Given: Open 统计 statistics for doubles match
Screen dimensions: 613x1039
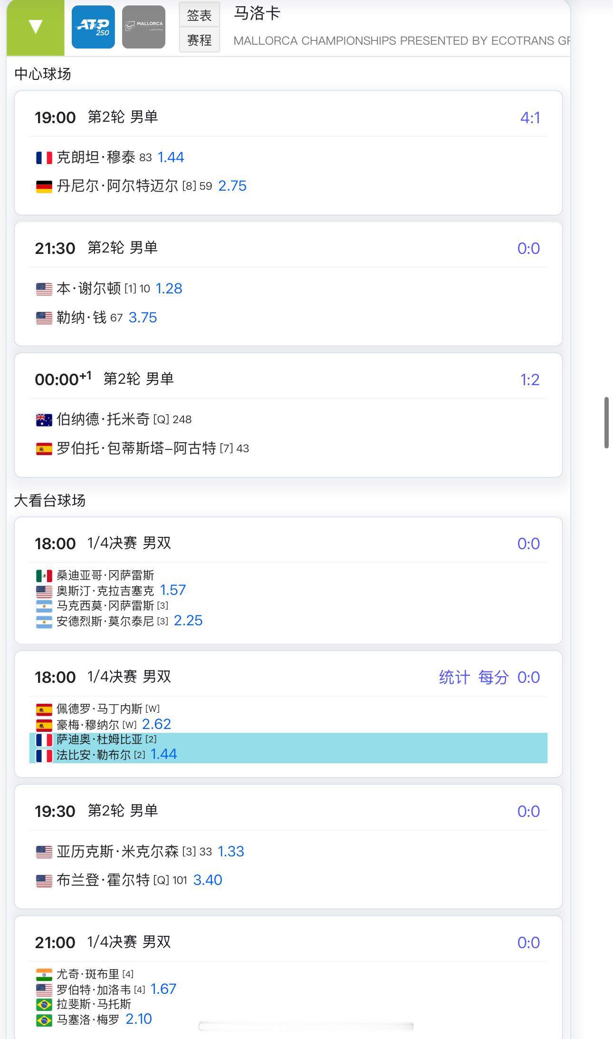Looking at the screenshot, I should pyautogui.click(x=454, y=677).
